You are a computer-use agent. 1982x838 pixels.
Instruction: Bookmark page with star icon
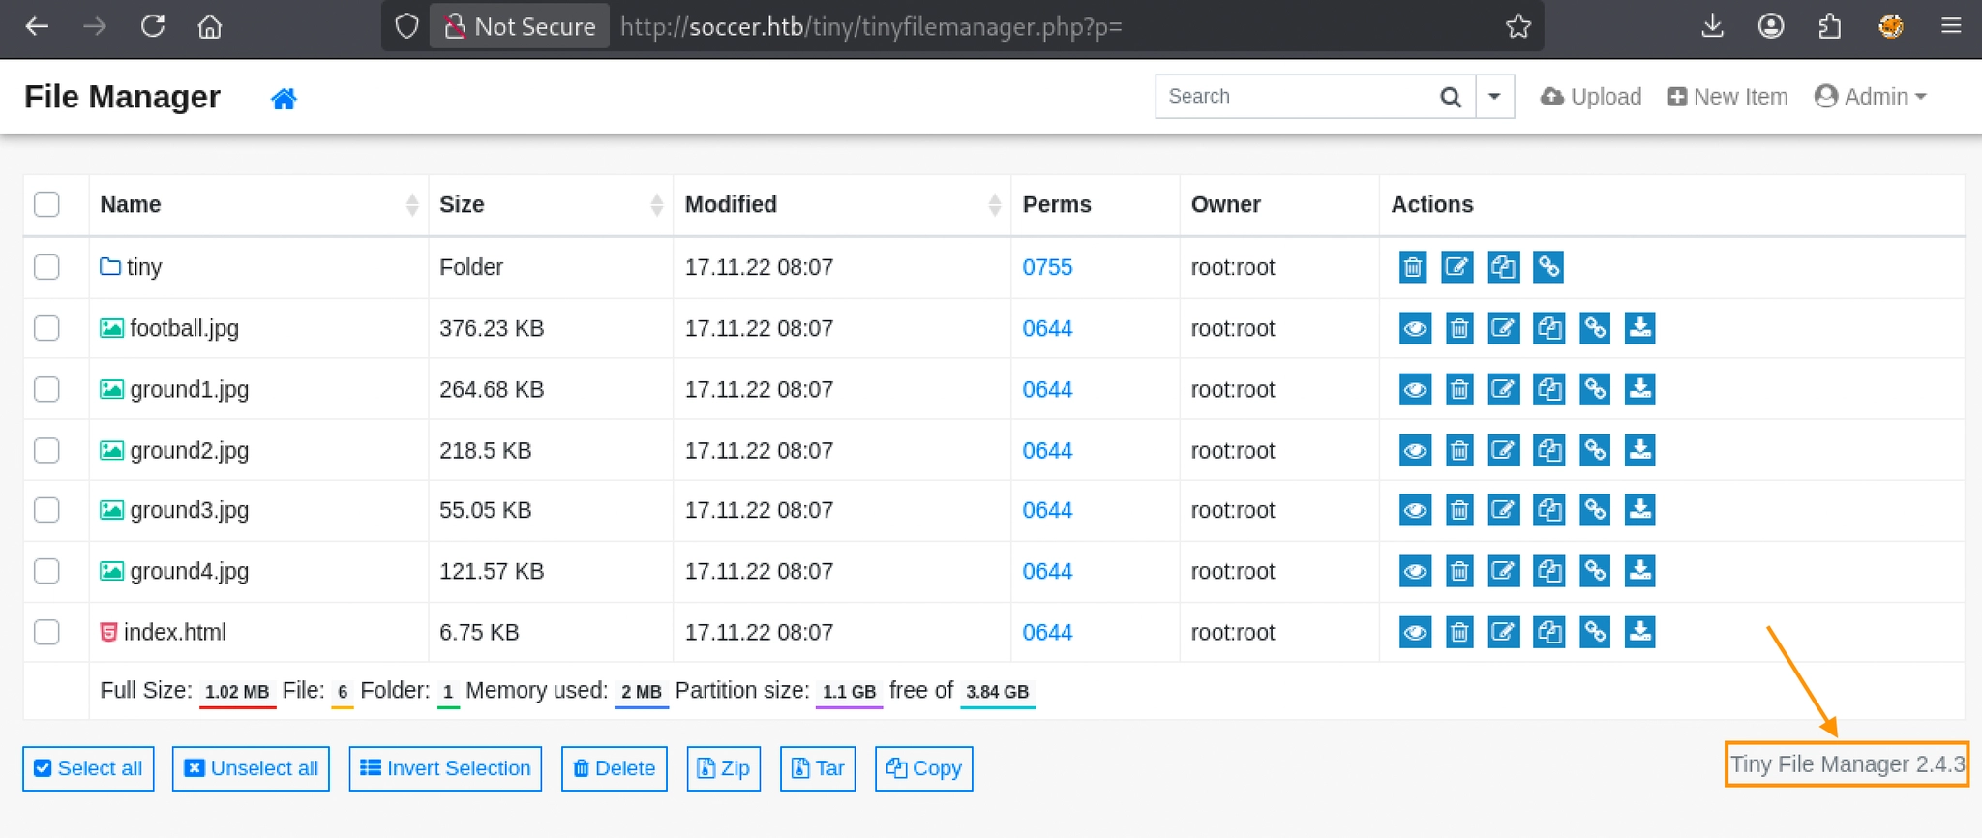tap(1518, 26)
